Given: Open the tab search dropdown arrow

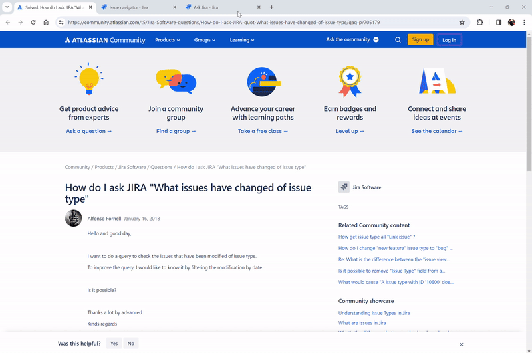Looking at the screenshot, I should point(7,7).
